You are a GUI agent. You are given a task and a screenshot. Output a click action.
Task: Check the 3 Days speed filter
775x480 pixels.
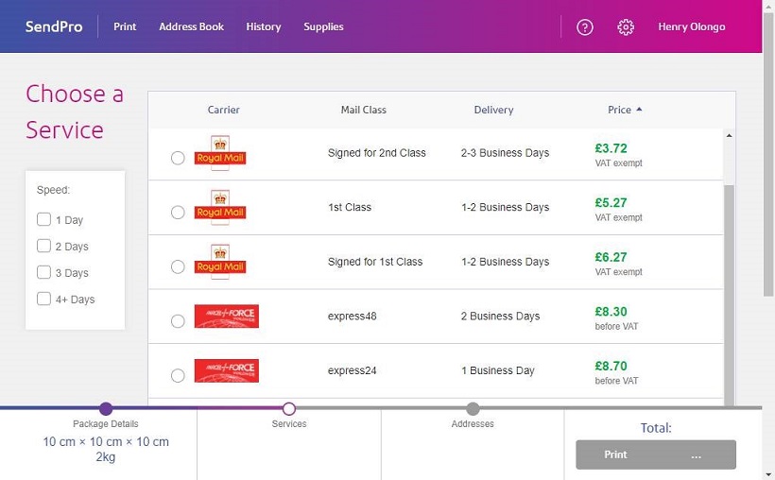[44, 272]
